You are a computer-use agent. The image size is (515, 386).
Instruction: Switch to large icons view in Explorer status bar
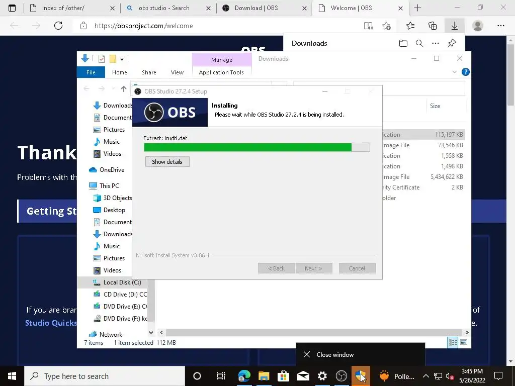pos(463,343)
